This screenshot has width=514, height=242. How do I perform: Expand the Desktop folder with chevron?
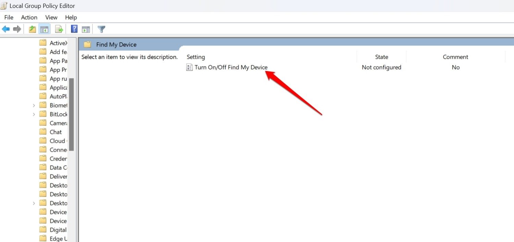pyautogui.click(x=34, y=203)
